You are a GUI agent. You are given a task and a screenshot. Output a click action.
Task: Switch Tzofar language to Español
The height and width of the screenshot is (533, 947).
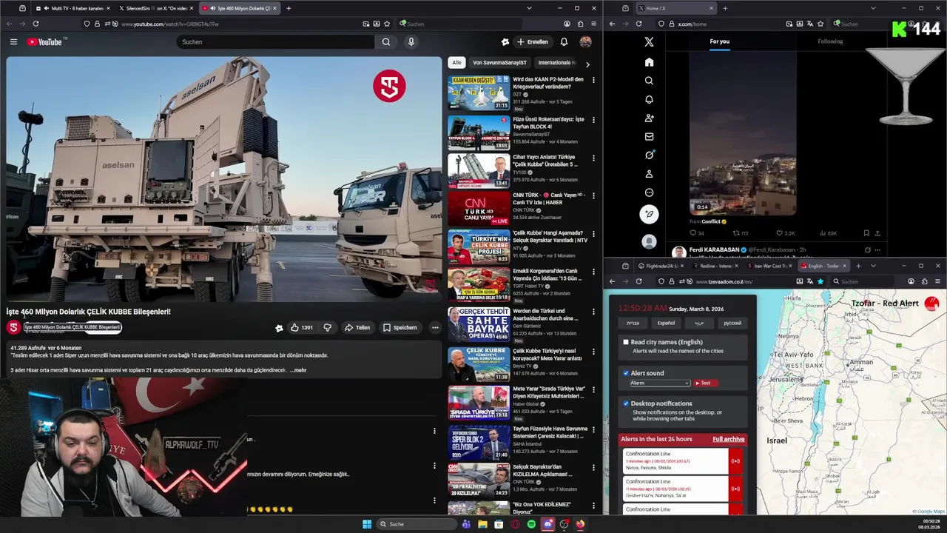666,323
